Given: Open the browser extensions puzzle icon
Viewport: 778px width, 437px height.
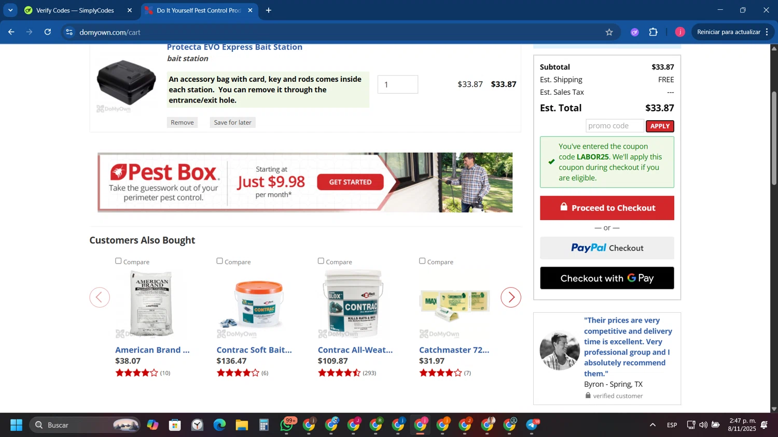Looking at the screenshot, I should pos(654,32).
